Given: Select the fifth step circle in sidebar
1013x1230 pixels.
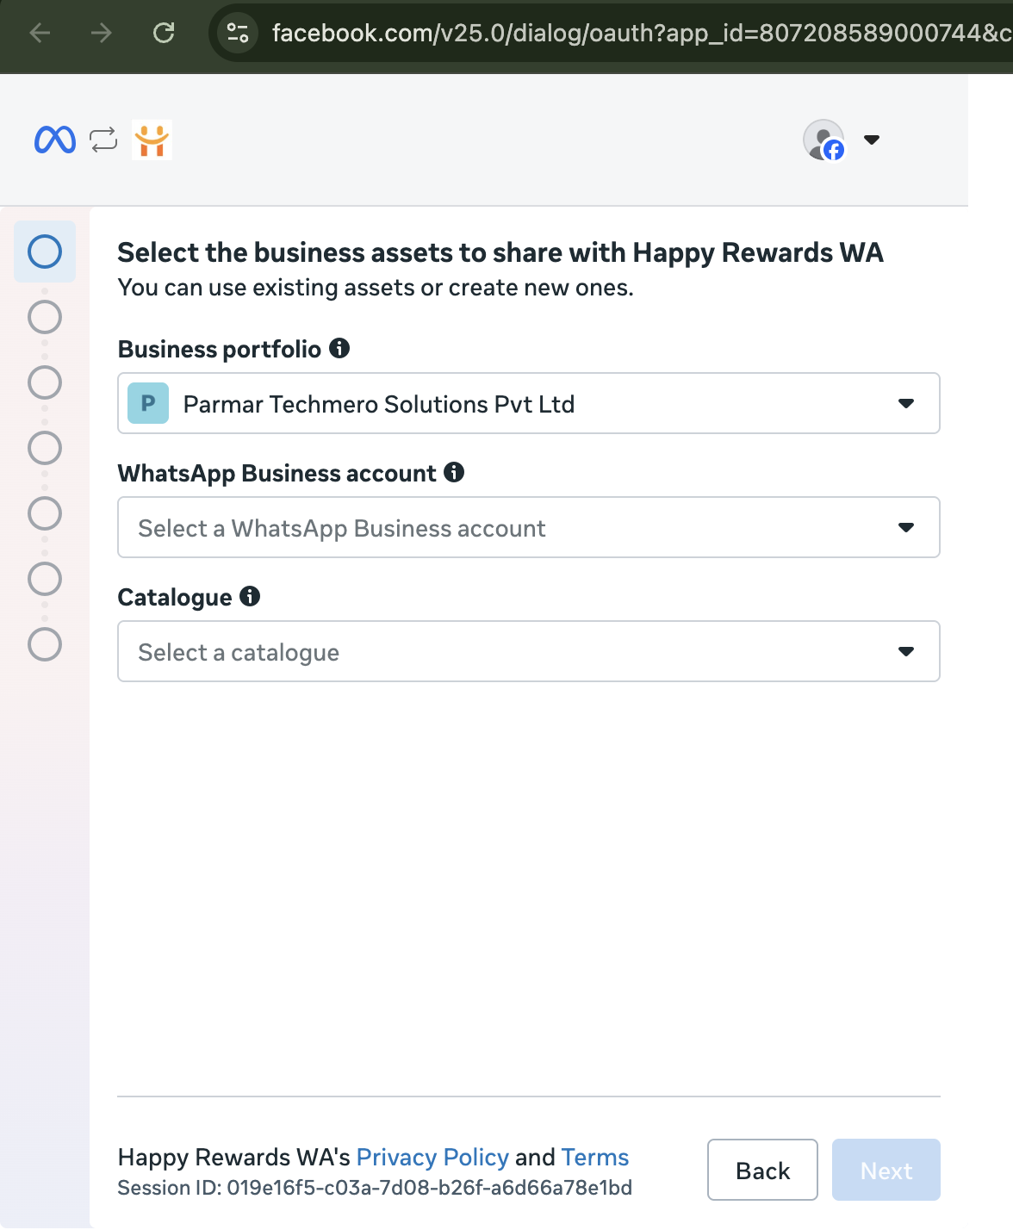Looking at the screenshot, I should [x=45, y=513].
